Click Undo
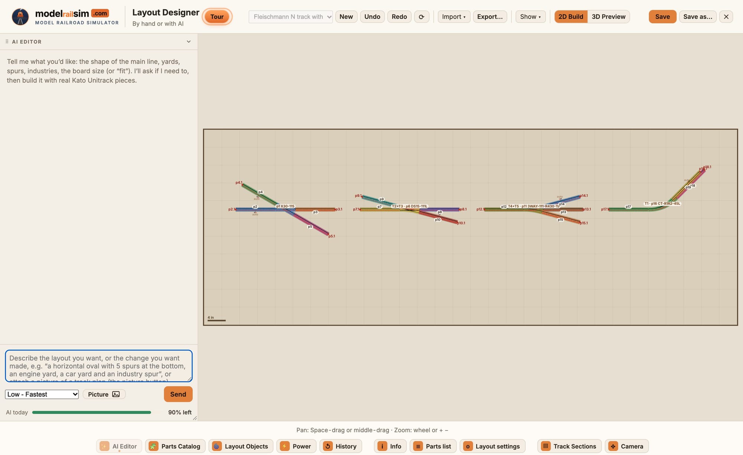The image size is (743, 455). 372,17
